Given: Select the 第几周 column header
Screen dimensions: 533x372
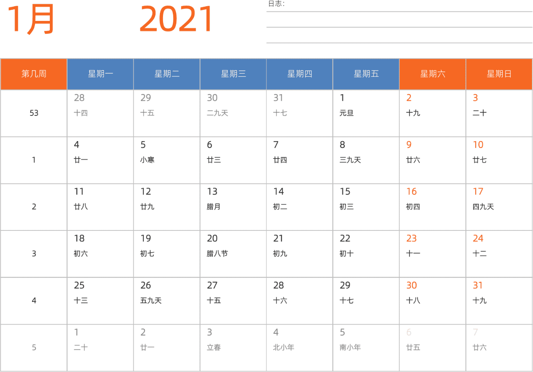Looking at the screenshot, I should click(34, 74).
